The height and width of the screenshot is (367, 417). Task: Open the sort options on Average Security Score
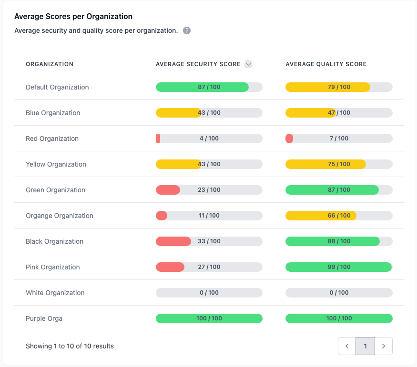click(x=248, y=64)
